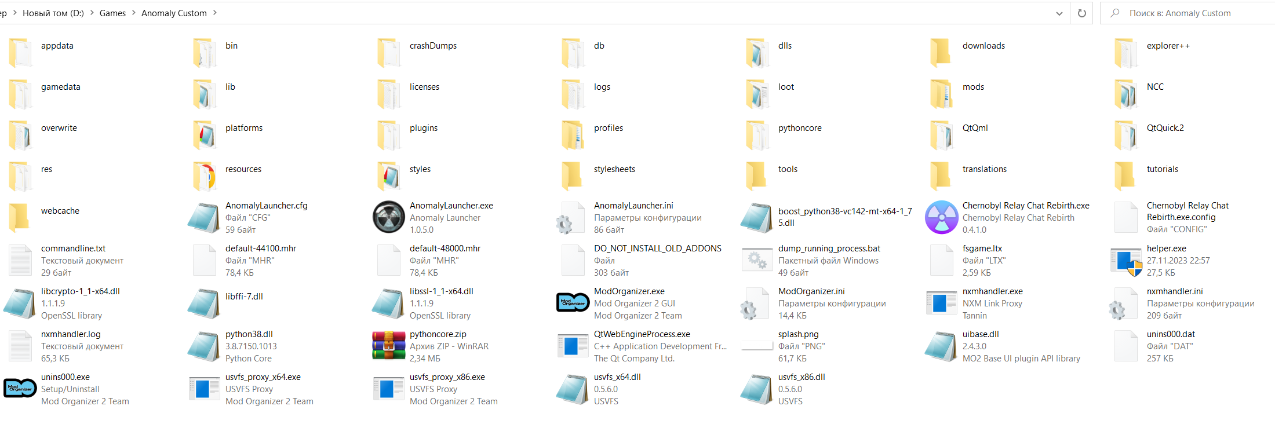Select the uibase.dll file icon
This screenshot has height=435, width=1275.
(x=941, y=346)
